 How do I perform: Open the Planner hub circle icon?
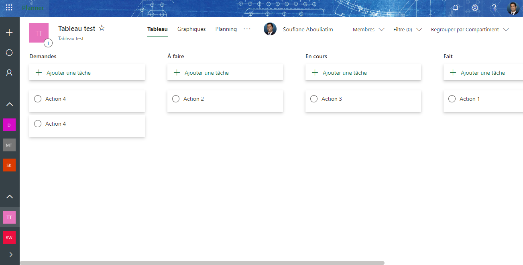coord(10,53)
